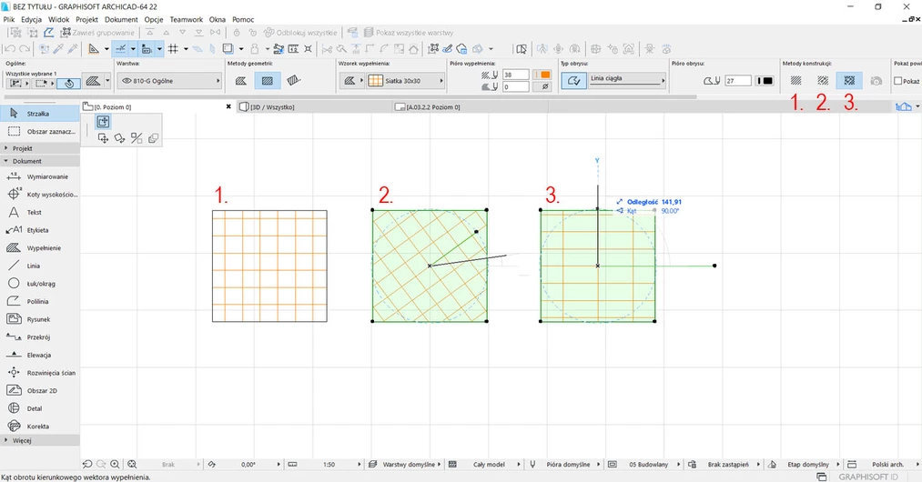The height and width of the screenshot is (482, 922).
Task: Click the fill settings dialog icon under Ogólne
Action: [93, 81]
